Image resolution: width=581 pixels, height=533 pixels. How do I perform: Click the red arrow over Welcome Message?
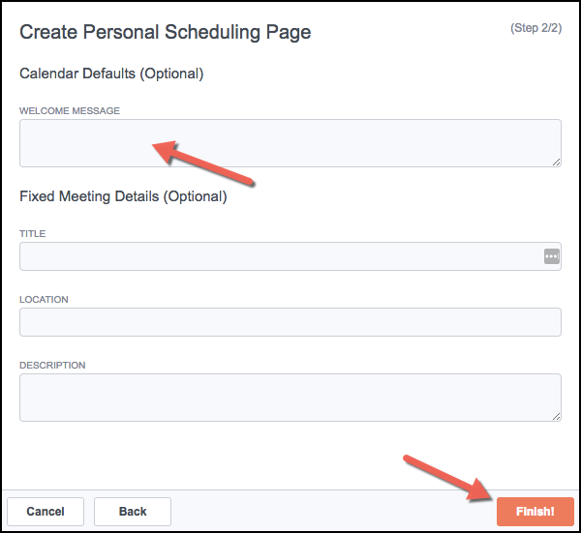pyautogui.click(x=202, y=163)
